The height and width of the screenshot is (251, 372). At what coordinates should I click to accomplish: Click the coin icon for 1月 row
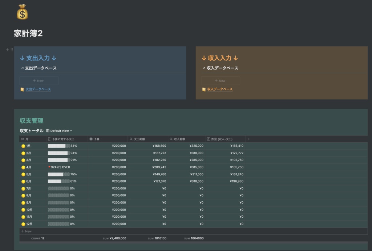click(23, 146)
